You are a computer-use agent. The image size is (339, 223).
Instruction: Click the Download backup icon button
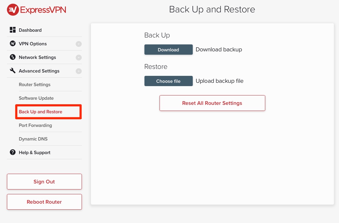coord(168,50)
